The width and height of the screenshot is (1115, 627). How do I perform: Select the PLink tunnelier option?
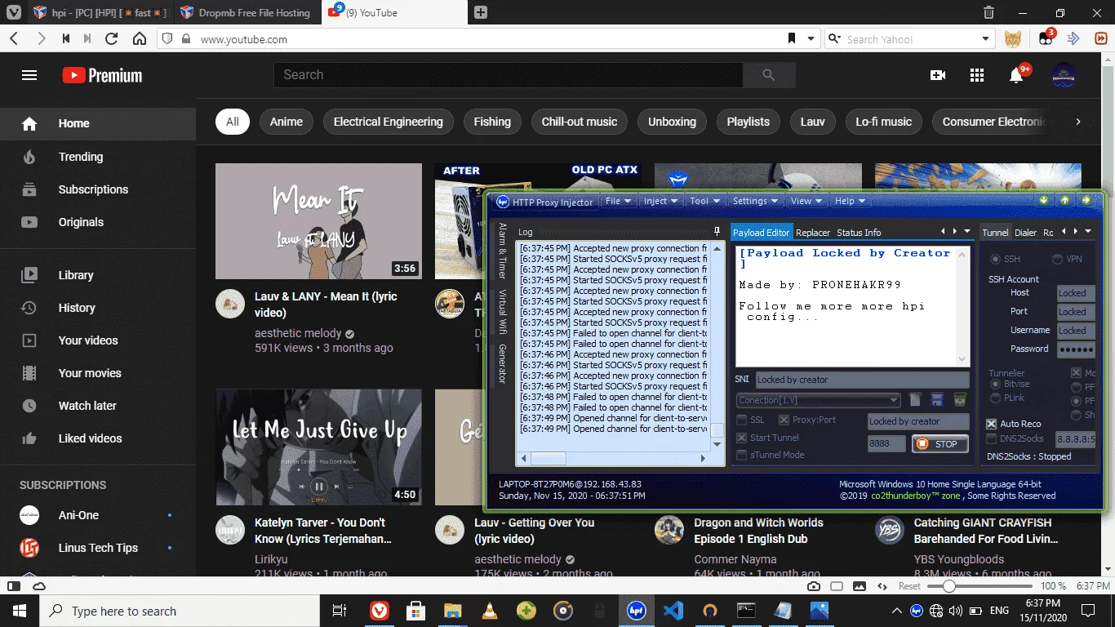click(995, 398)
